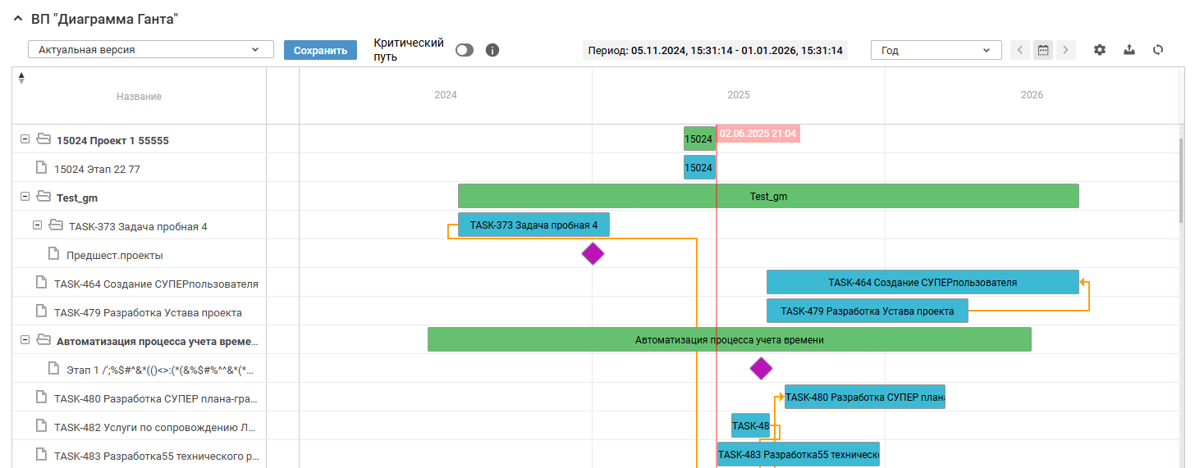Image resolution: width=1195 pixels, height=468 pixels.
Task: Click the TASK-479 Разработка Устава проекта bar
Action: [867, 311]
